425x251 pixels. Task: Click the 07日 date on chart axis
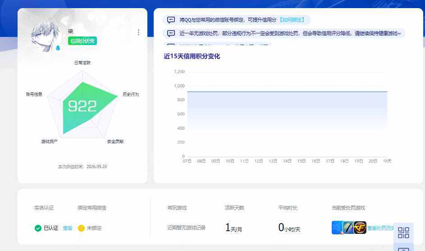[x=187, y=161]
